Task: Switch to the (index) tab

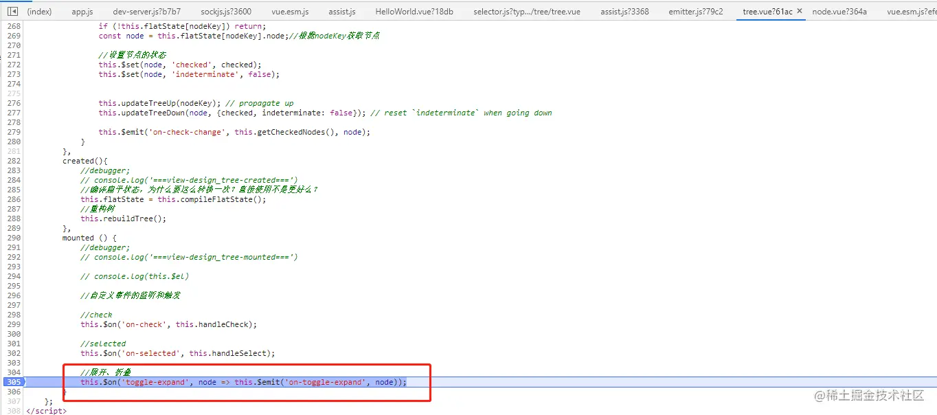Action: click(x=39, y=12)
